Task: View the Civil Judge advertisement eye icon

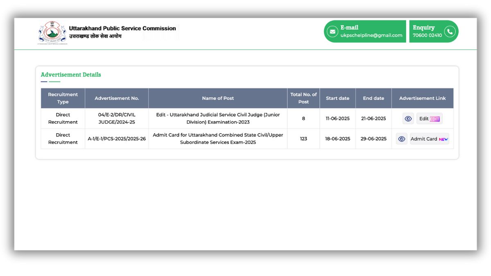Action: tap(408, 119)
